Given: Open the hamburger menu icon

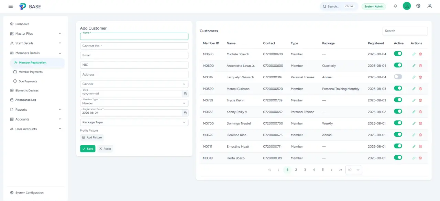Looking at the screenshot, I should [11, 7].
